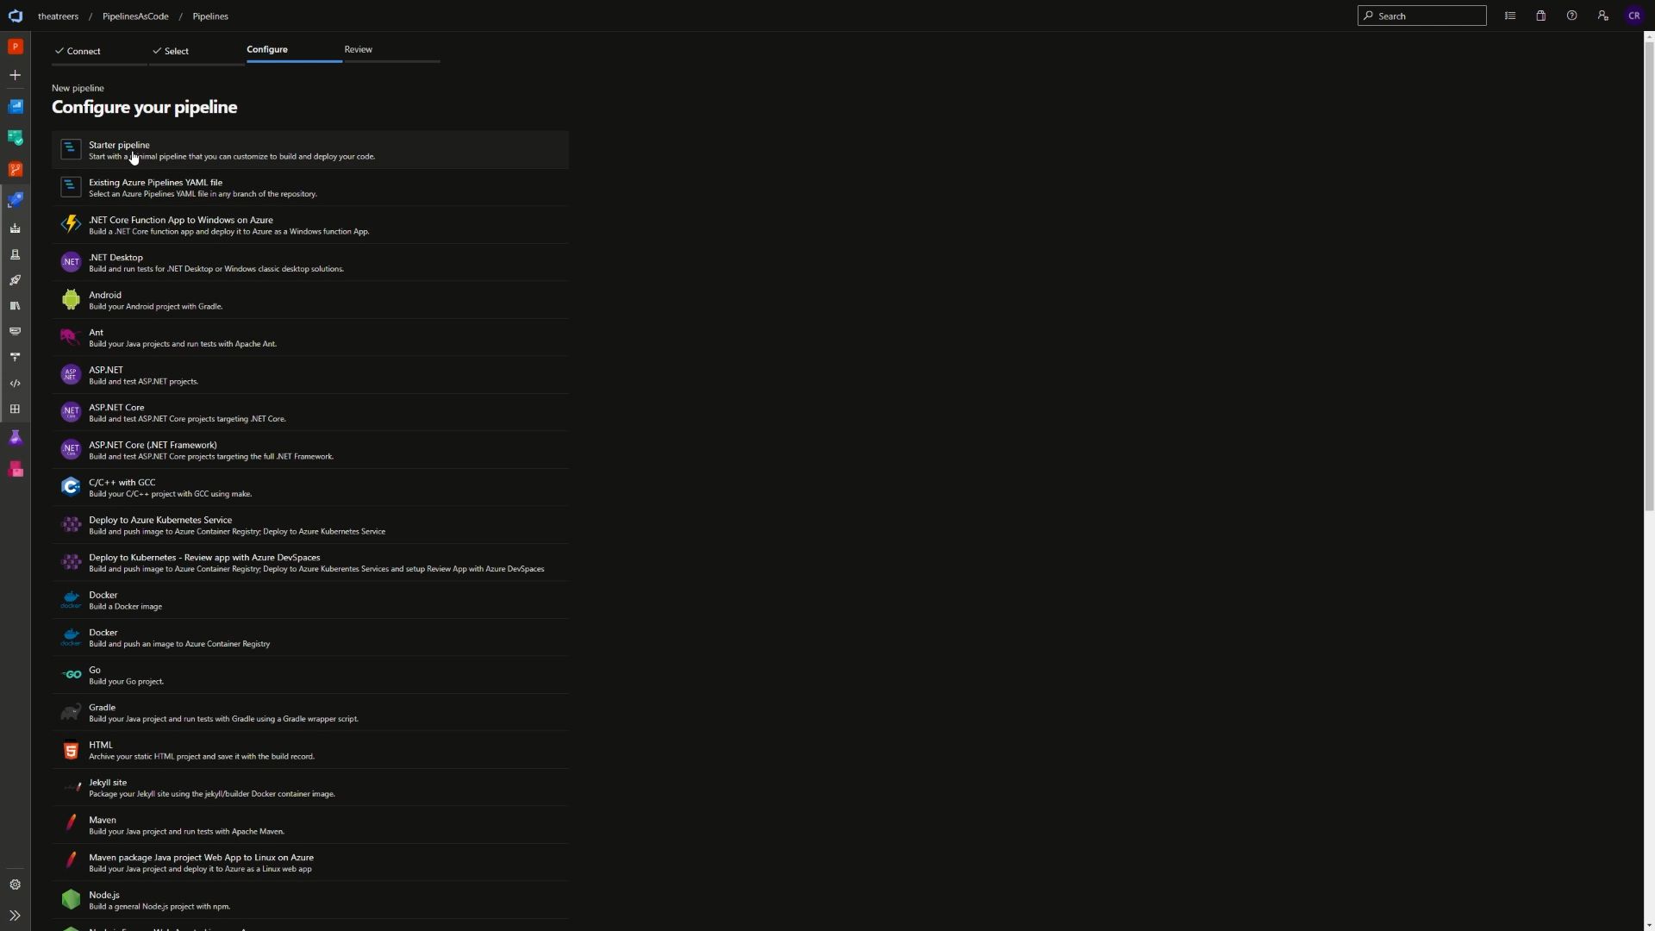Open the Overview hub icon
Viewport: 1655px width, 931px height.
15,106
